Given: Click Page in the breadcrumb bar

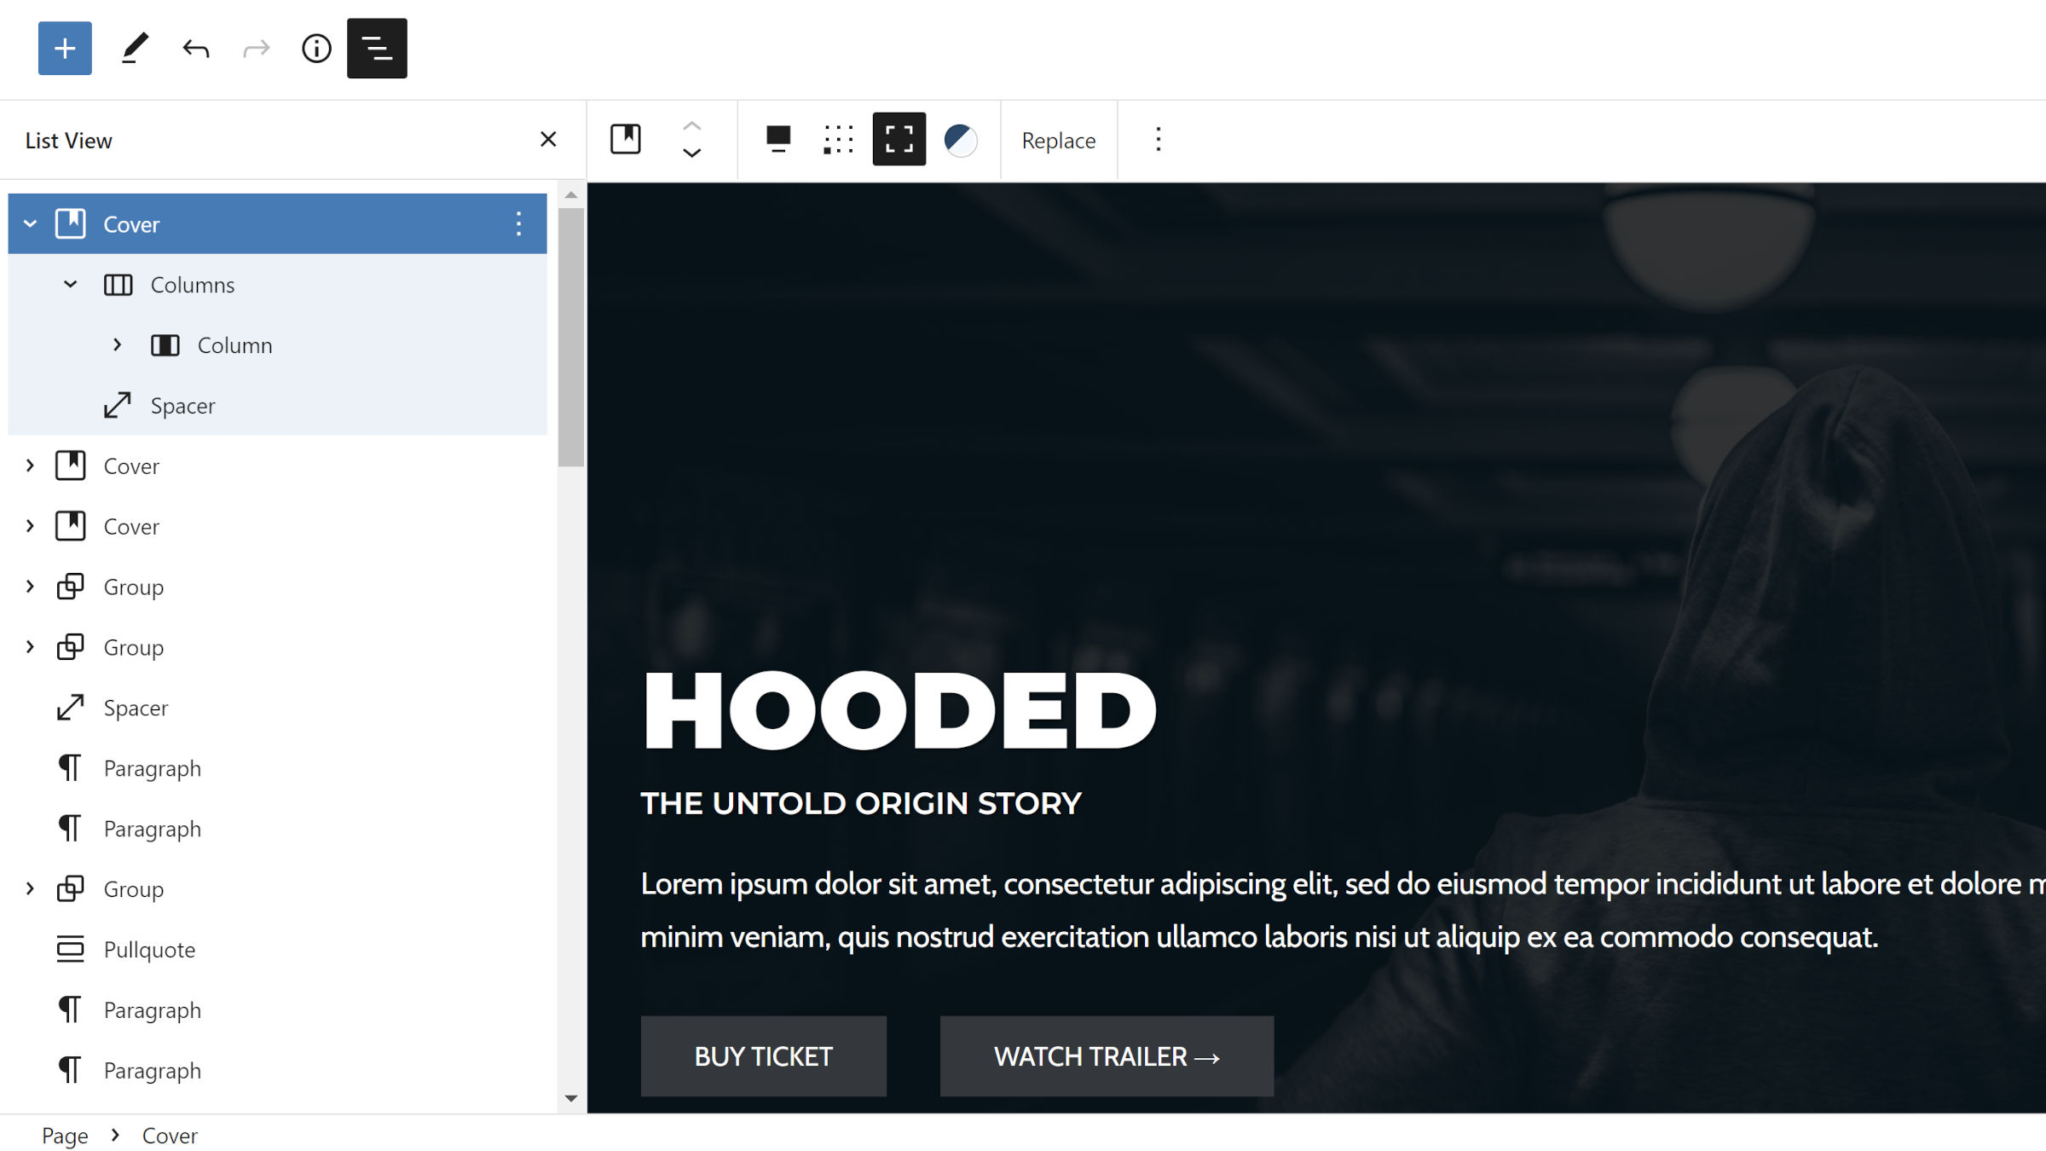Looking at the screenshot, I should point(65,1136).
